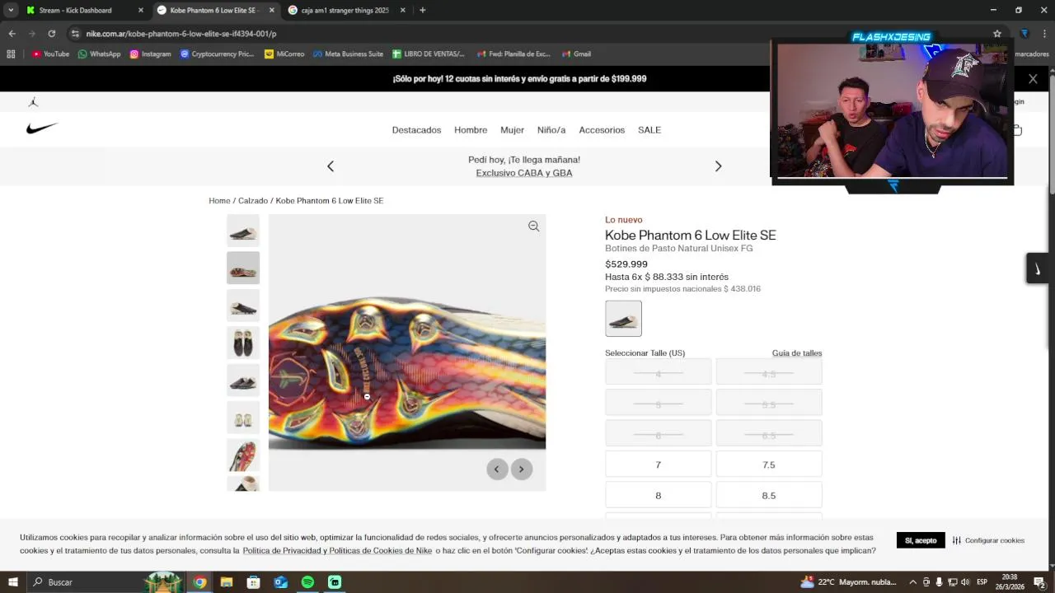
Task: Reload the page in Chrome
Action: click(x=51, y=34)
